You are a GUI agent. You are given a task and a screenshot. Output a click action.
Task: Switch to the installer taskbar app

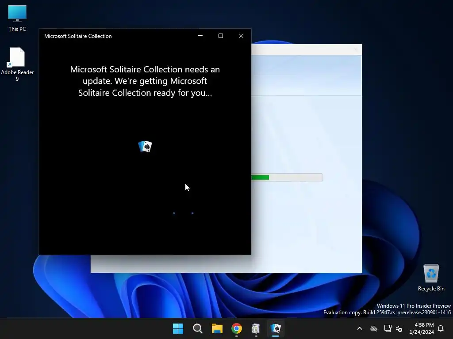coord(256,328)
